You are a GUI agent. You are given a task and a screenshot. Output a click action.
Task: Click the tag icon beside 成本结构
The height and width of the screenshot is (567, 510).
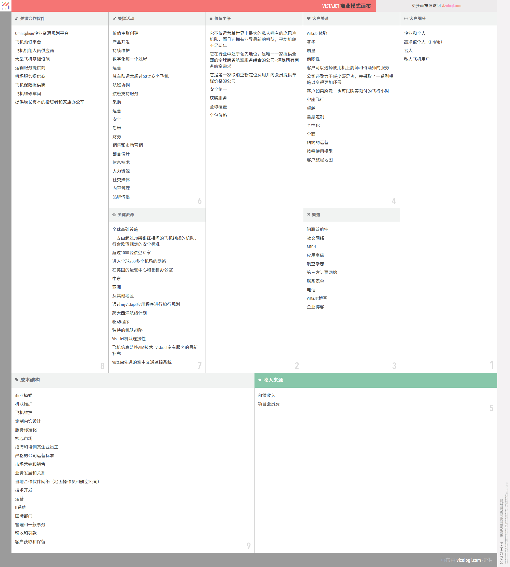pyautogui.click(x=17, y=380)
